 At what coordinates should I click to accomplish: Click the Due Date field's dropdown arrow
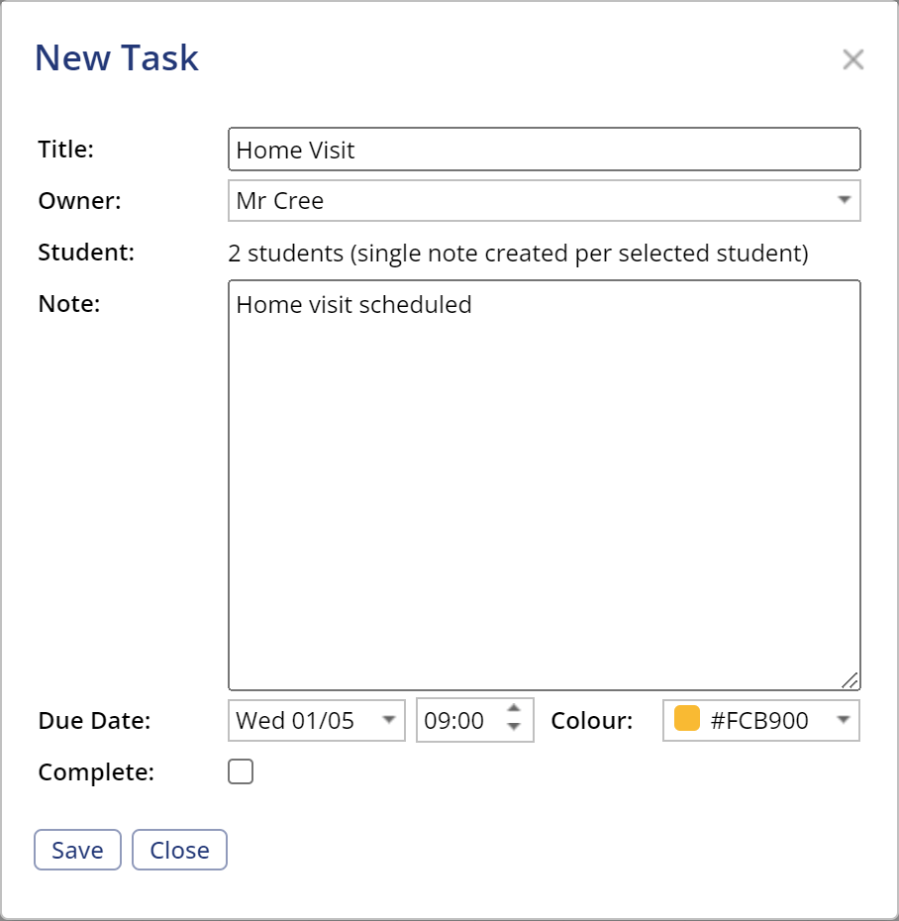pyautogui.click(x=388, y=720)
